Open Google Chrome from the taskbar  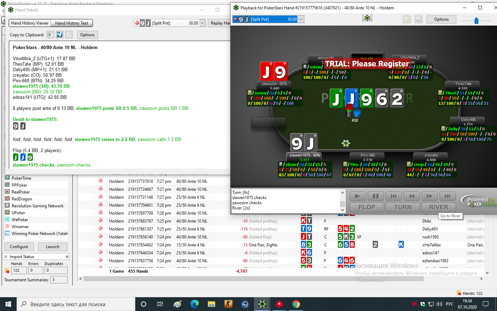point(296,304)
